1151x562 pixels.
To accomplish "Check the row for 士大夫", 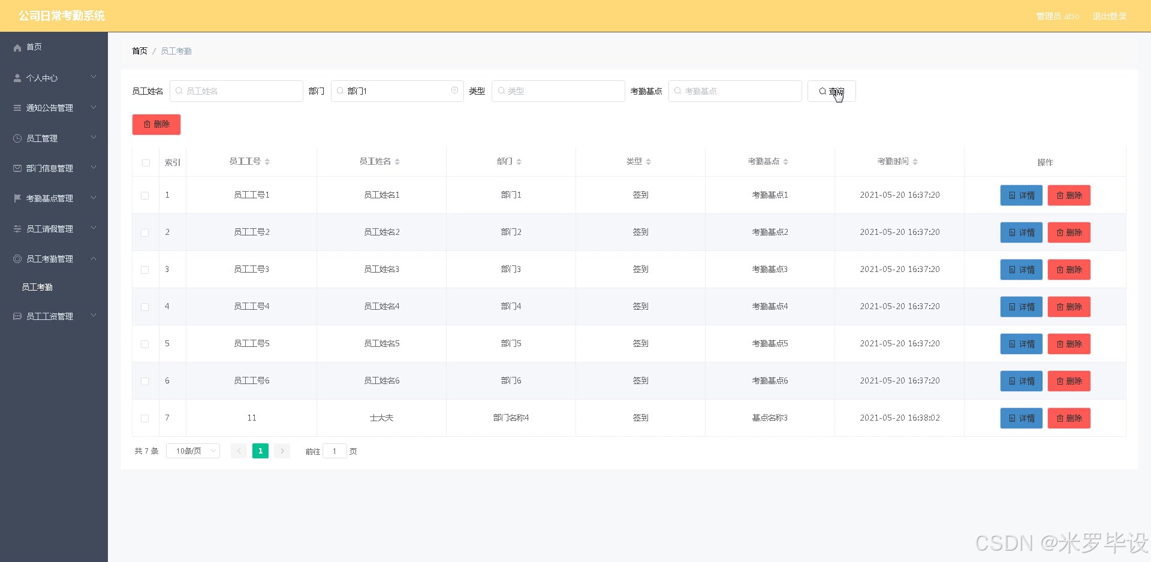I will [x=144, y=418].
